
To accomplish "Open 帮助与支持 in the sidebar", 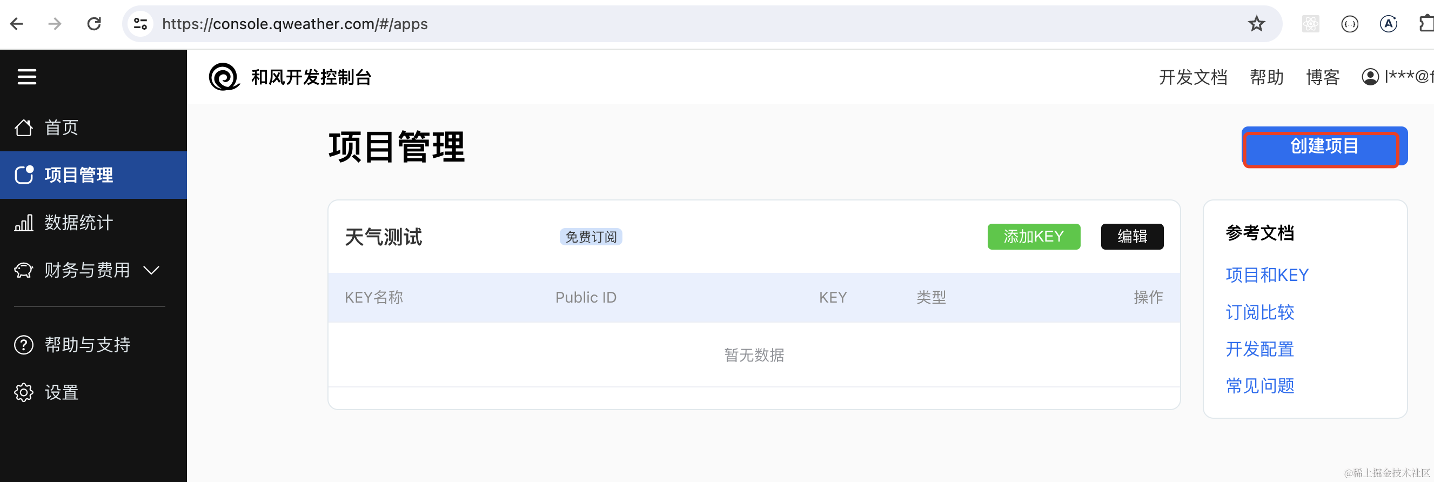I will click(87, 345).
